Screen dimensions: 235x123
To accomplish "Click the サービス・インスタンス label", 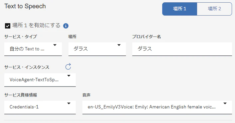I will coord(27,67).
